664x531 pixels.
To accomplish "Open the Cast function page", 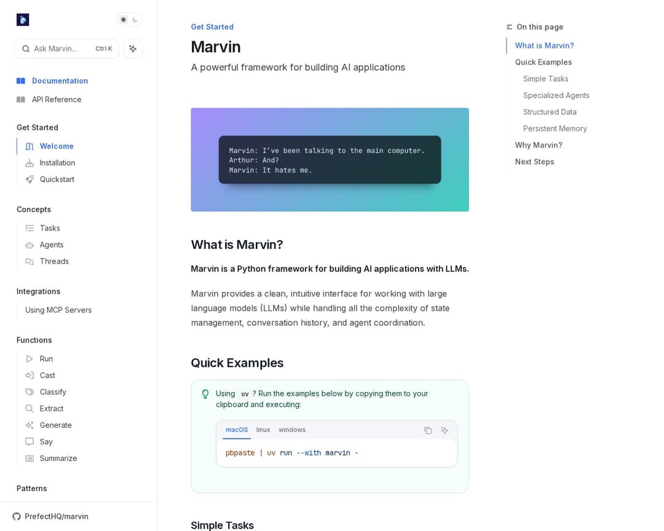I will 47,375.
